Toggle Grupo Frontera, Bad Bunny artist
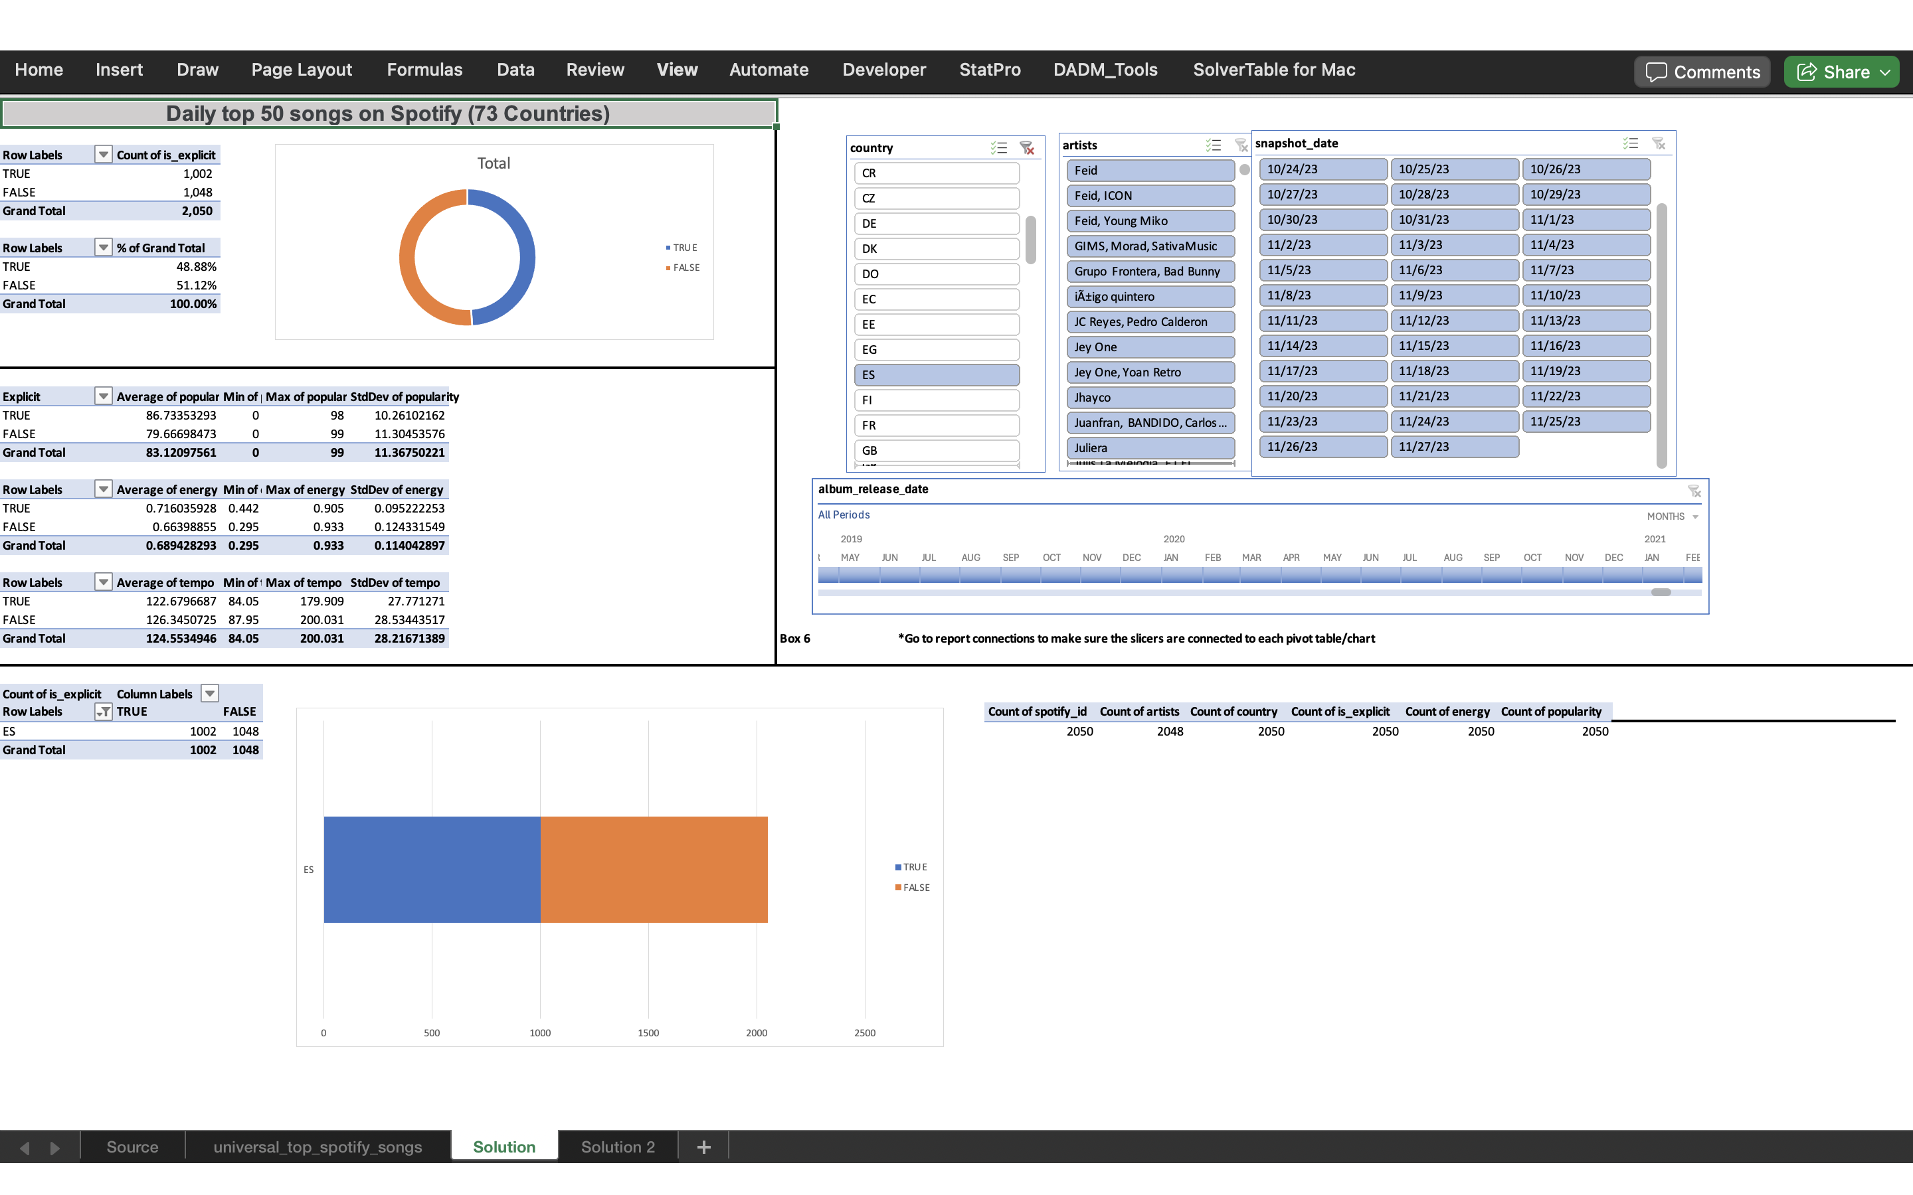Image resolution: width=1913 pixels, height=1195 pixels. [1150, 271]
